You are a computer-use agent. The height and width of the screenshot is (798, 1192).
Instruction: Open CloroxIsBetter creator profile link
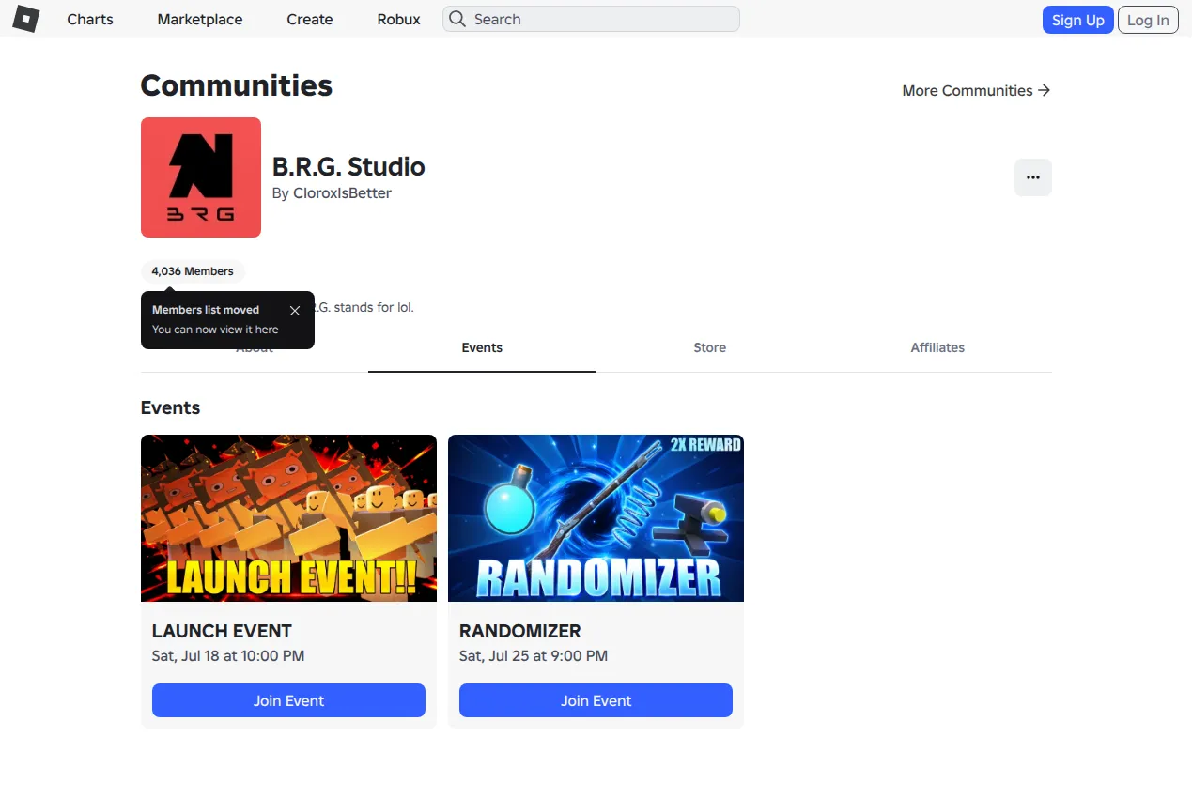pos(343,193)
